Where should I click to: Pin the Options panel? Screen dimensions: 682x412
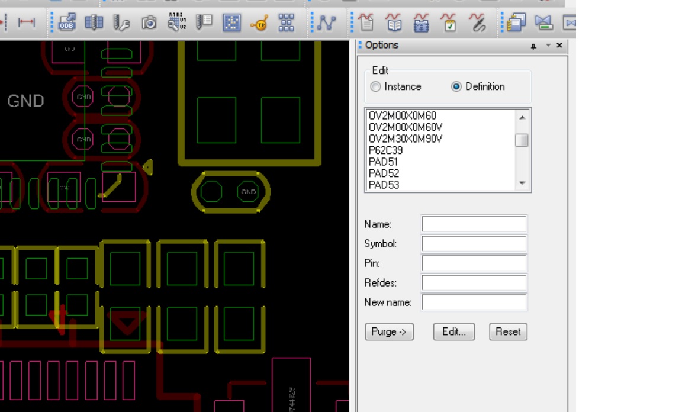coord(533,46)
